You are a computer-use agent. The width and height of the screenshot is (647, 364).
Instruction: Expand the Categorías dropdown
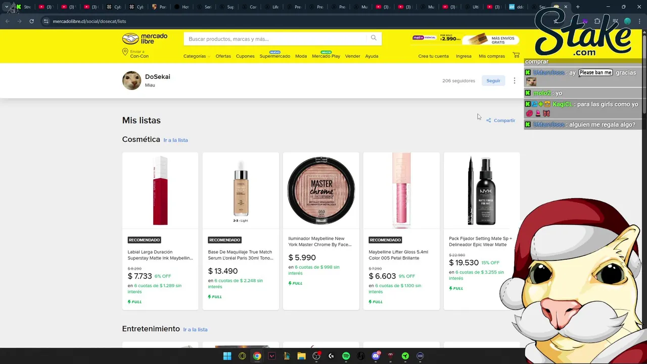(197, 56)
